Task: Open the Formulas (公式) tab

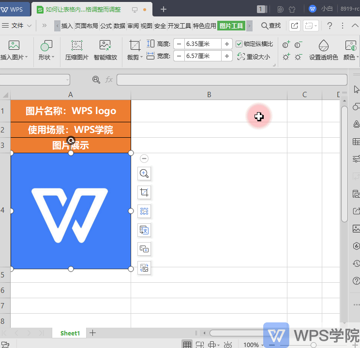Action: pos(106,26)
